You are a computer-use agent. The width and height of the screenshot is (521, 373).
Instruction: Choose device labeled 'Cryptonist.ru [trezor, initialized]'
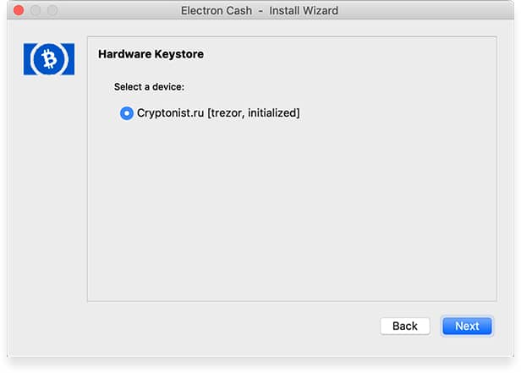pos(210,113)
